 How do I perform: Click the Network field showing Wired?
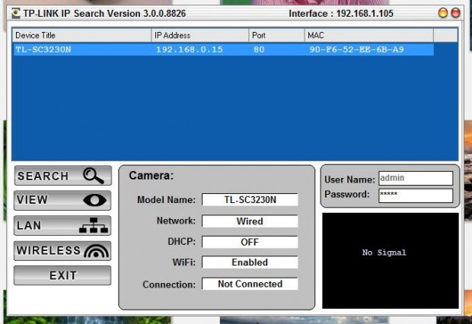tap(250, 221)
